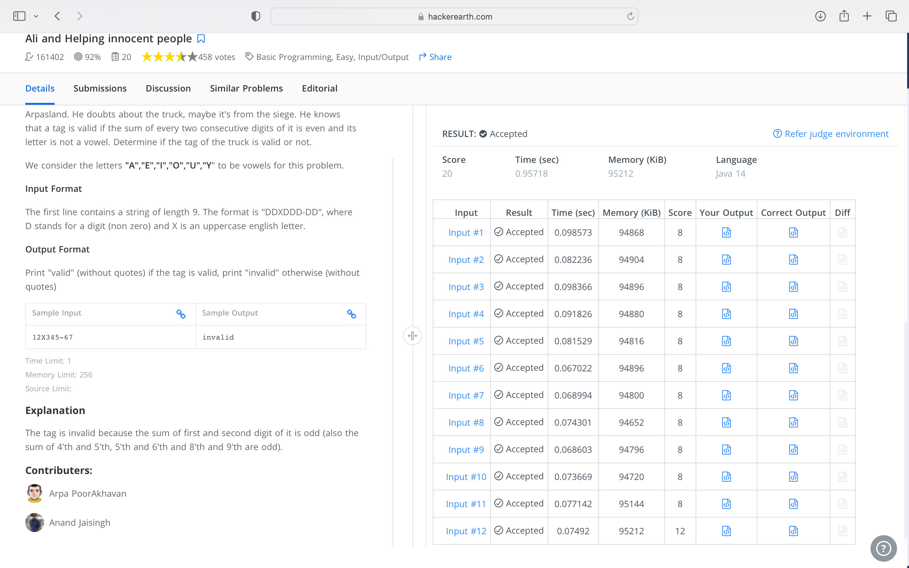Open Safari's downloads icon
The height and width of the screenshot is (568, 909).
click(x=820, y=16)
